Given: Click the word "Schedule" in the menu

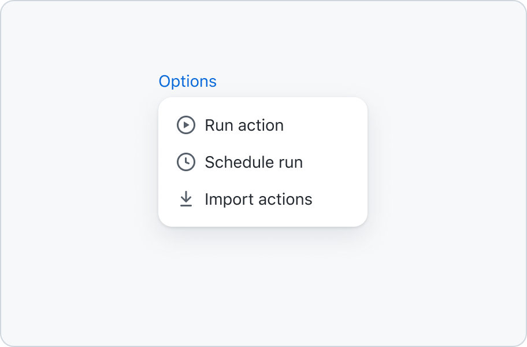Looking at the screenshot, I should pos(239,162).
